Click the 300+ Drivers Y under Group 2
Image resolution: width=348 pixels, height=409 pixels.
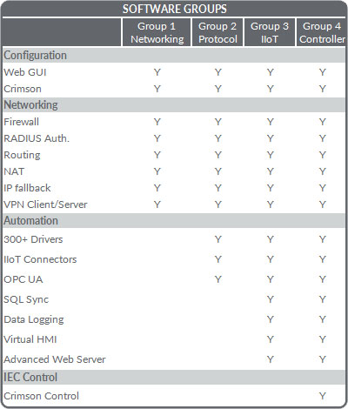click(217, 239)
